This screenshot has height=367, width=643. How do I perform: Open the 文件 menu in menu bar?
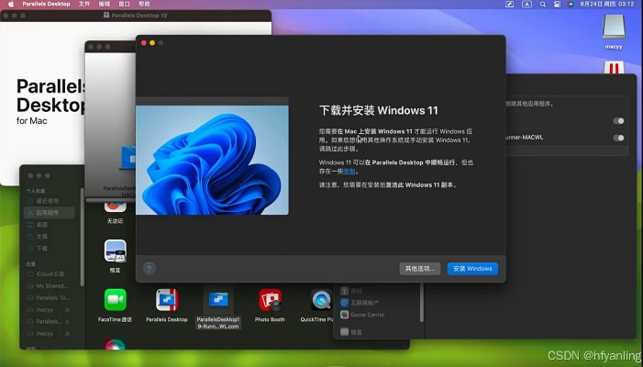pyautogui.click(x=84, y=5)
